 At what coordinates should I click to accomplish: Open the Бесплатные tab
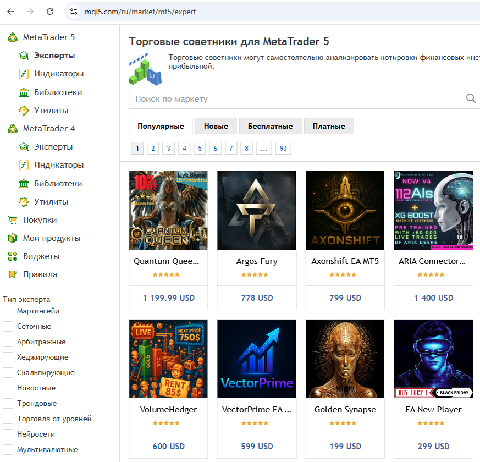(x=271, y=126)
